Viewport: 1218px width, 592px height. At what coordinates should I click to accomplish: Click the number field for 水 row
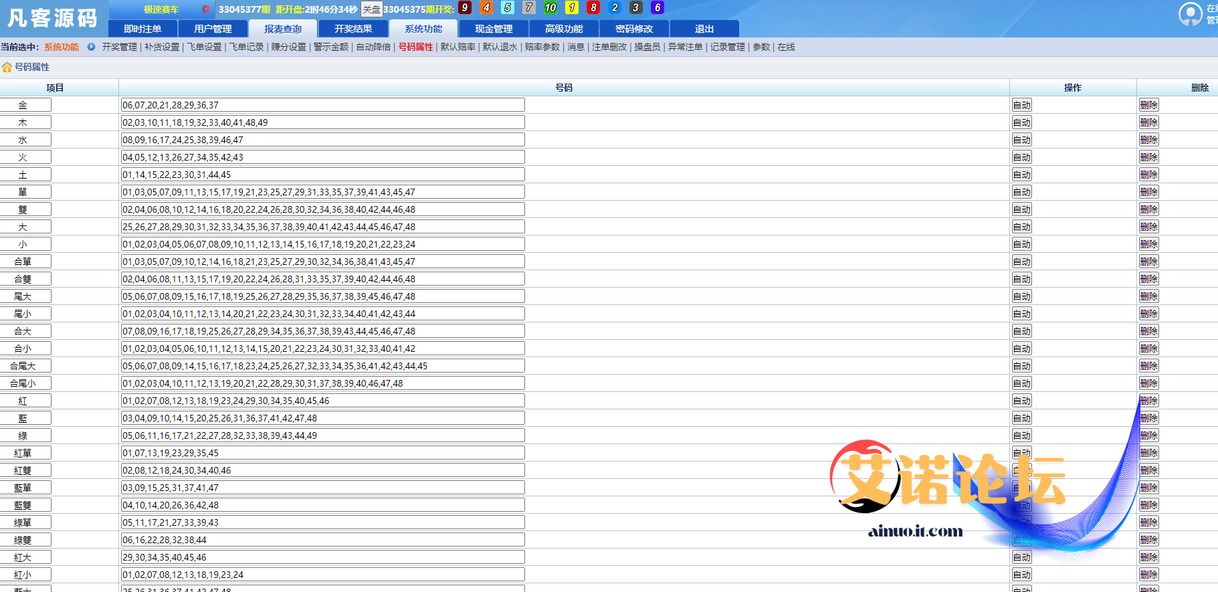click(322, 140)
